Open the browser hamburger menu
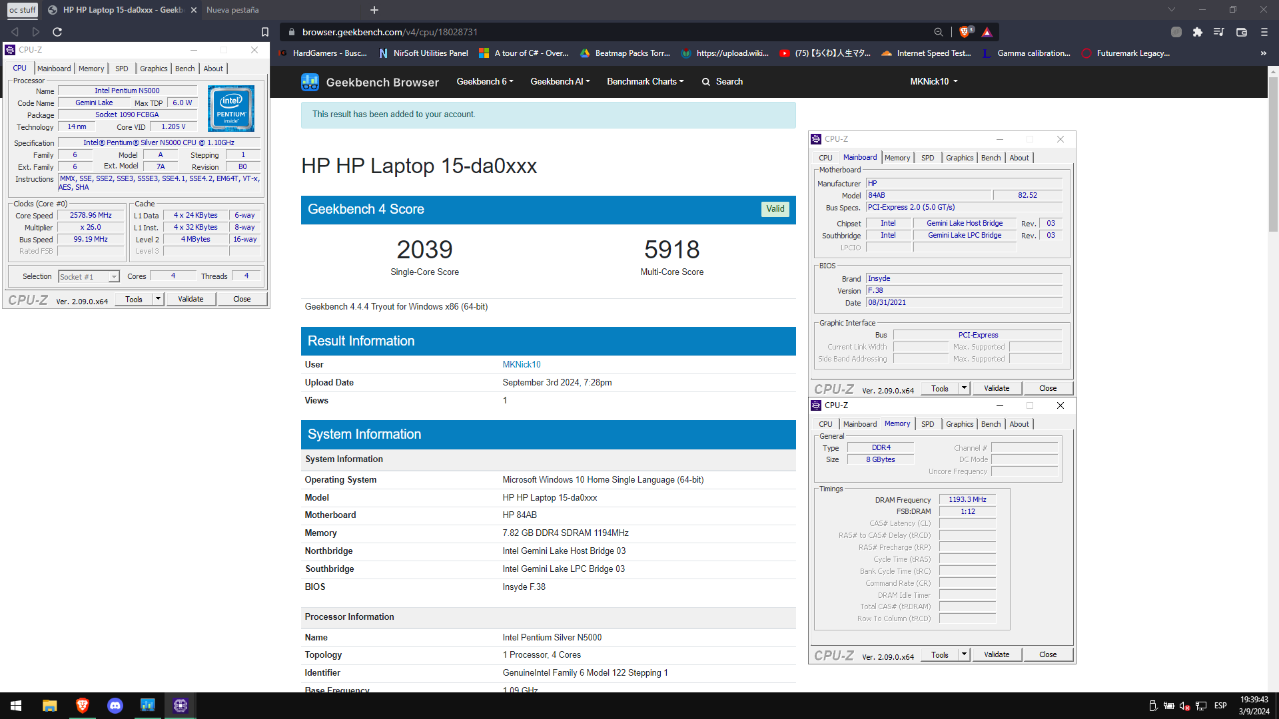Image resolution: width=1279 pixels, height=719 pixels. click(1264, 32)
